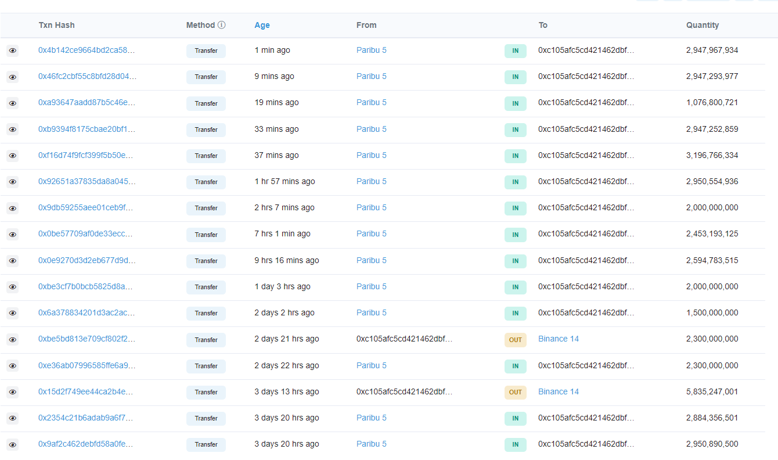This screenshot has width=778, height=460.
Task: Open the transaction hash 0x0be57709af0de33ecc link
Action: click(x=87, y=233)
